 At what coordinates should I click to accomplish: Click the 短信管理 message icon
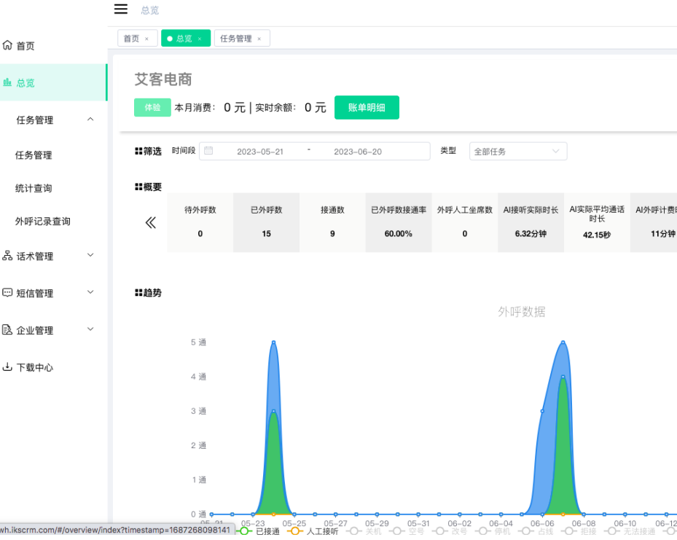pyautogui.click(x=7, y=294)
